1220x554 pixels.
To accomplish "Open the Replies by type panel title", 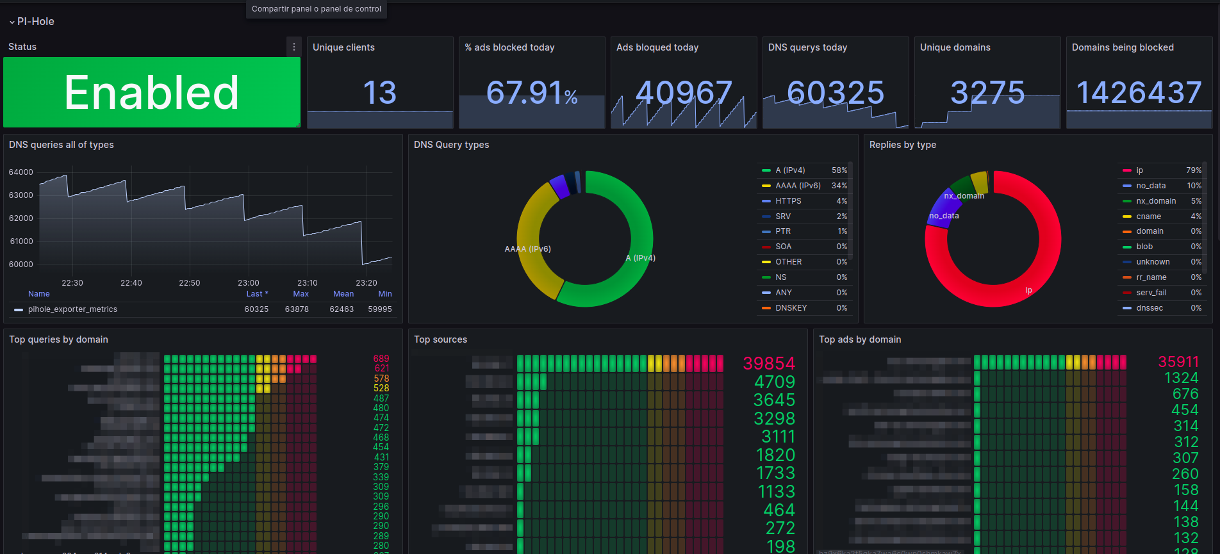I will [x=902, y=145].
